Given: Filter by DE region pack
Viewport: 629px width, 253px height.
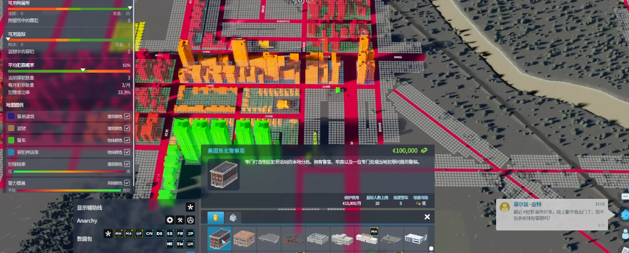Looking at the screenshot, I should [x=160, y=234].
